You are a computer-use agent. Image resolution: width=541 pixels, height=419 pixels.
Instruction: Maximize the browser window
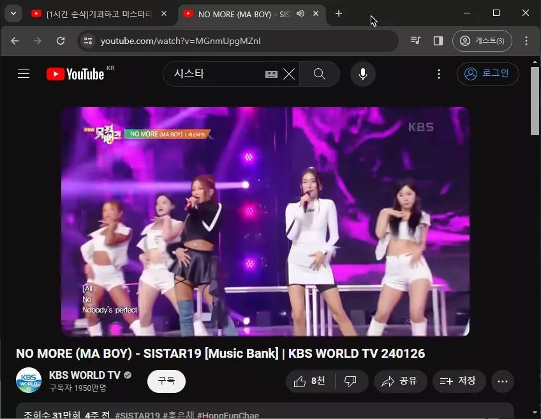pos(496,13)
